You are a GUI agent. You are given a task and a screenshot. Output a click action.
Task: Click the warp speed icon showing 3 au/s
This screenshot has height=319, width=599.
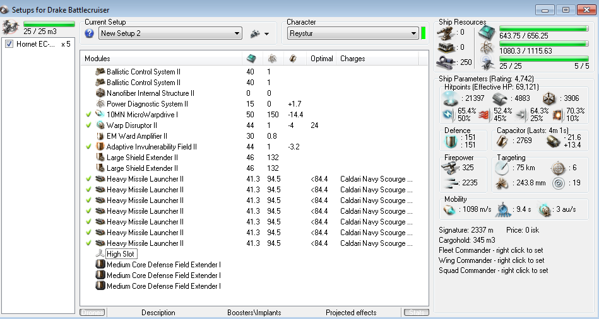(x=544, y=209)
